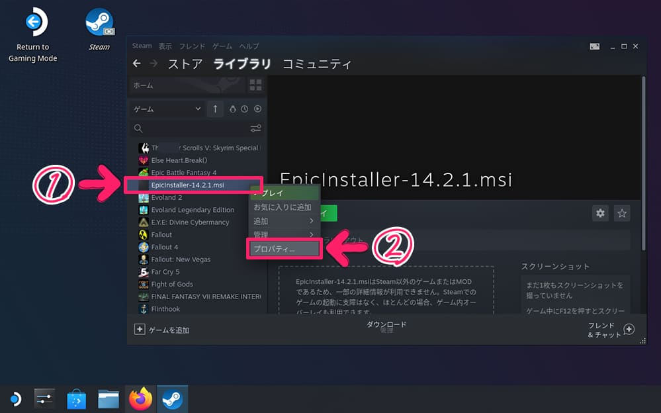Select Skyrim Special Edition in the game list

point(200,148)
